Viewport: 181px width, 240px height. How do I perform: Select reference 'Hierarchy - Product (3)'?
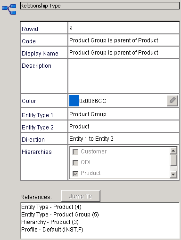[50, 222]
